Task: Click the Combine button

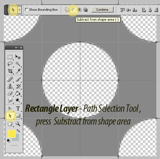Action: tap(102, 10)
